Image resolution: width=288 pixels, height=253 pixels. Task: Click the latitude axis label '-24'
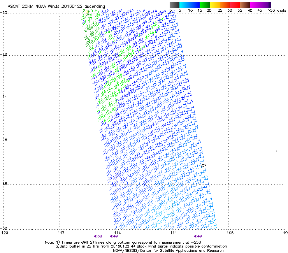click(4, 97)
